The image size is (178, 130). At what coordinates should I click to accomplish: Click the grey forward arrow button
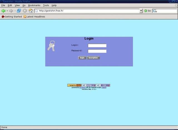(x=11, y=11)
